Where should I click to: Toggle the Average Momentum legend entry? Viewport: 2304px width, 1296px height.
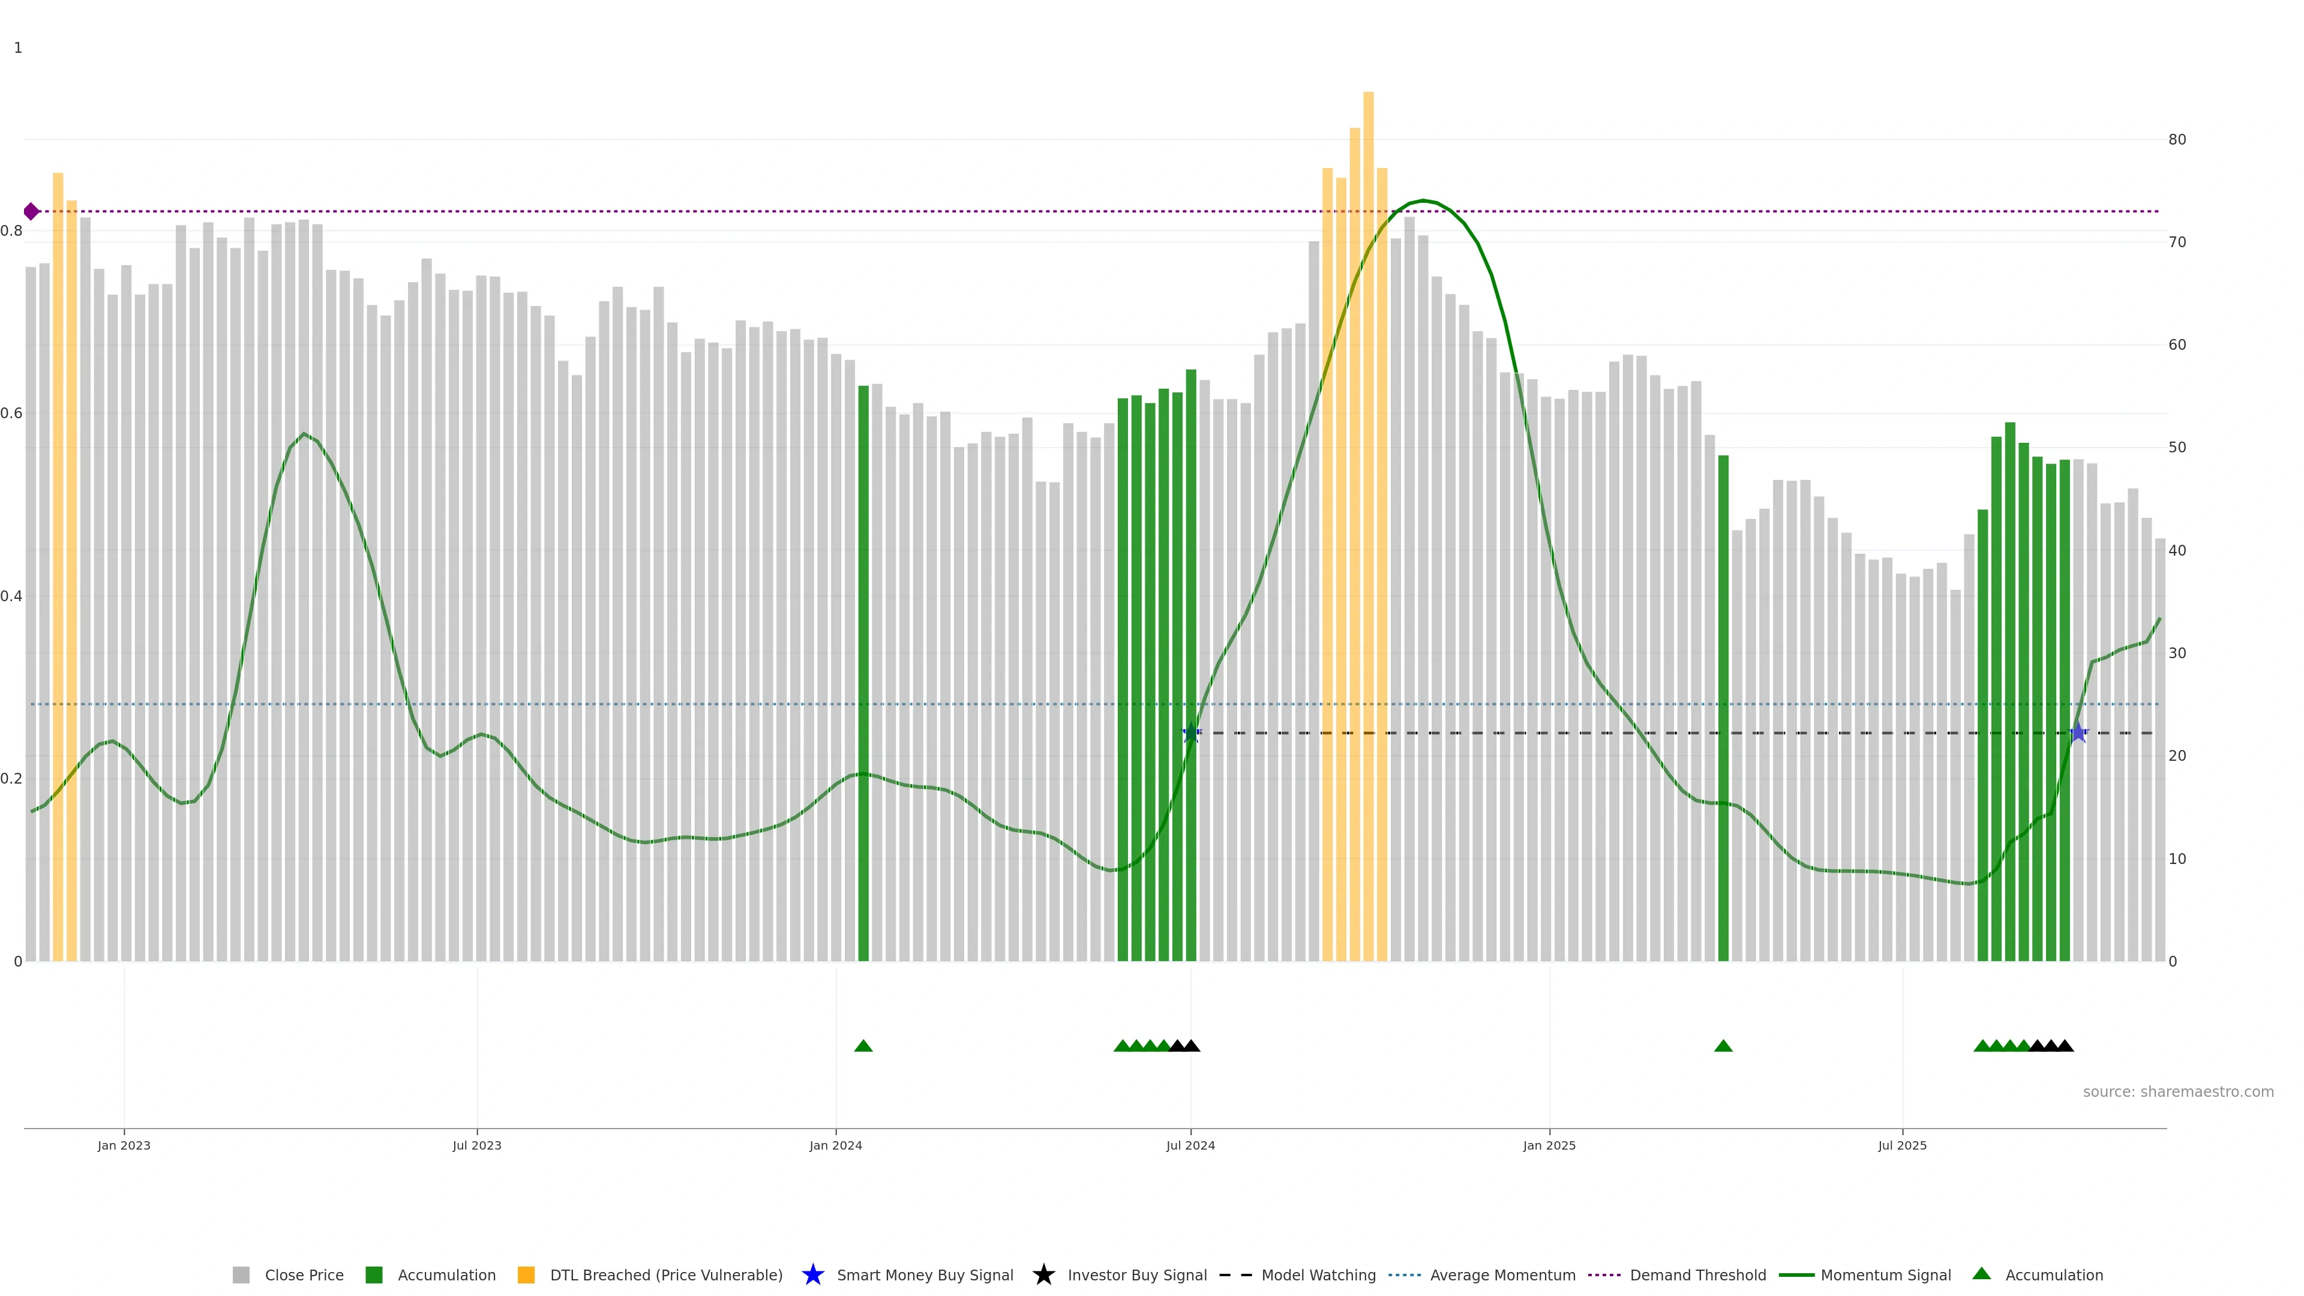(1502, 1276)
